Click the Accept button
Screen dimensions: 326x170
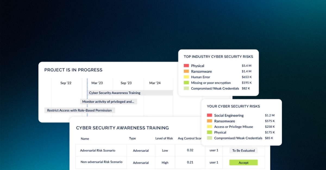click(x=243, y=163)
